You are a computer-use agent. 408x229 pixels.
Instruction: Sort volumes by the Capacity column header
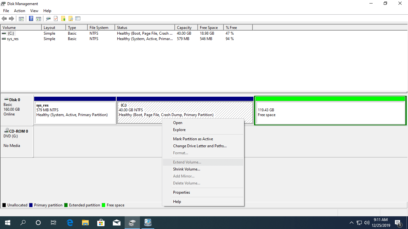point(184,28)
